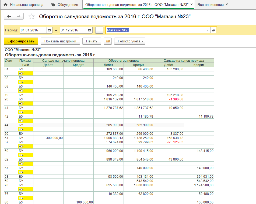Viewport: 256px width, 204px height.
Task: Open the organization selection form icon
Action: [x=213, y=30]
